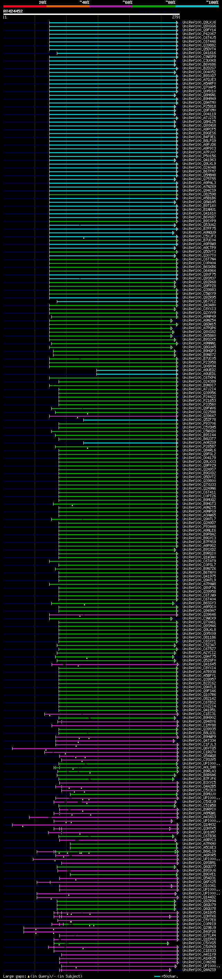The image size is (222, 979).
Task: Open hit UniRef100_Q9LKJ6
Action: [x=199, y=23]
